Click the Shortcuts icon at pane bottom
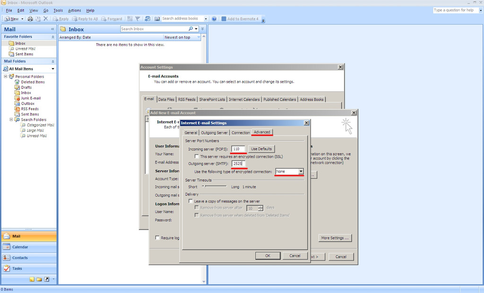Image resolution: width=484 pixels, height=293 pixels. pyautogui.click(x=47, y=279)
